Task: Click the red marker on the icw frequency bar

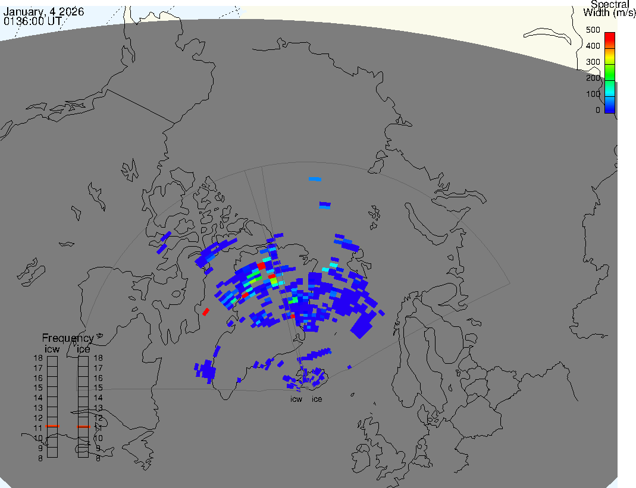Action: tap(52, 426)
